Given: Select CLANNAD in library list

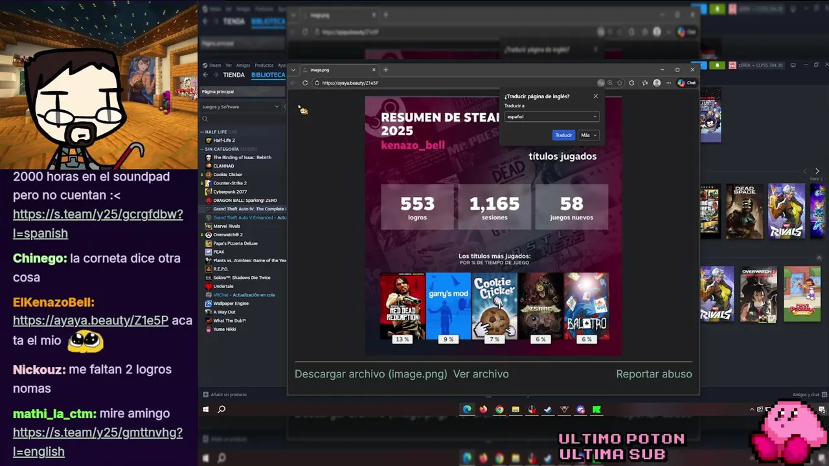Looking at the screenshot, I should coord(223,166).
